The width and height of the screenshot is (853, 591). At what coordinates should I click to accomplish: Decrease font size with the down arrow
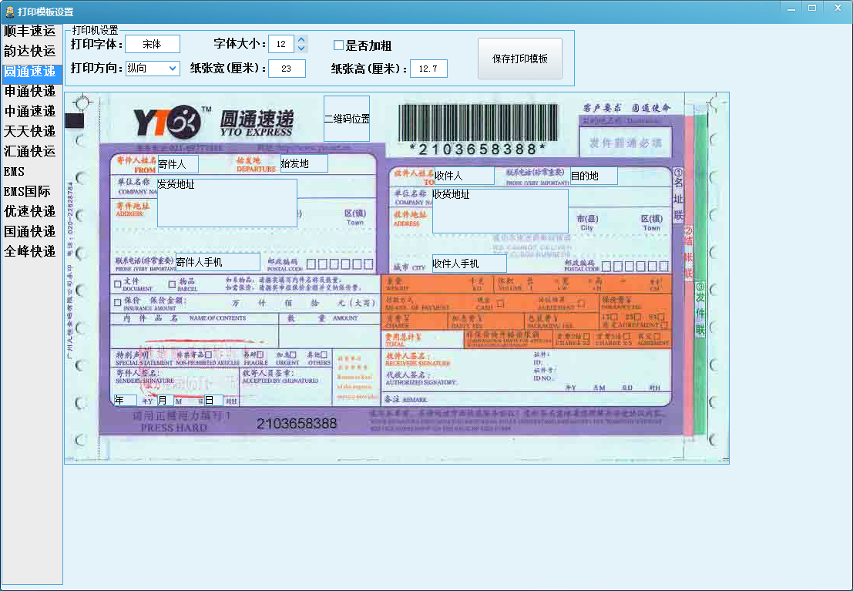pyautogui.click(x=301, y=49)
